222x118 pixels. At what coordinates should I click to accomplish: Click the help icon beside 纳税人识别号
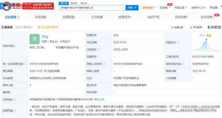tap(104, 64)
